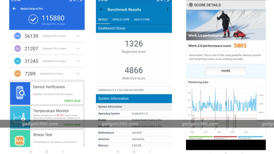Go back from Benchmark Results

pyautogui.click(x=101, y=10)
